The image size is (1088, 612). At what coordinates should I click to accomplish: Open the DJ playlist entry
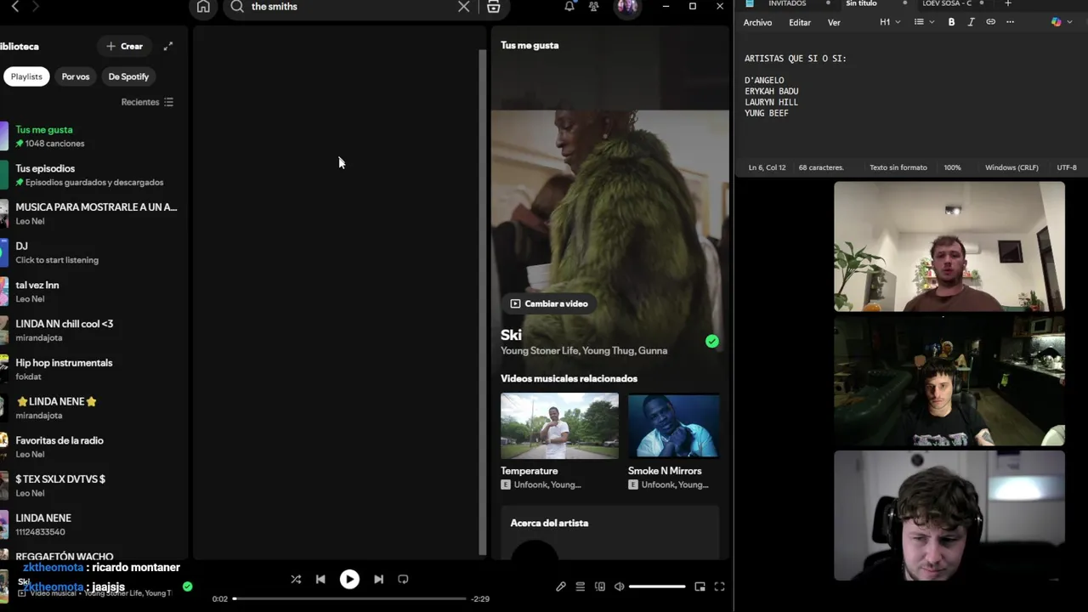point(93,252)
